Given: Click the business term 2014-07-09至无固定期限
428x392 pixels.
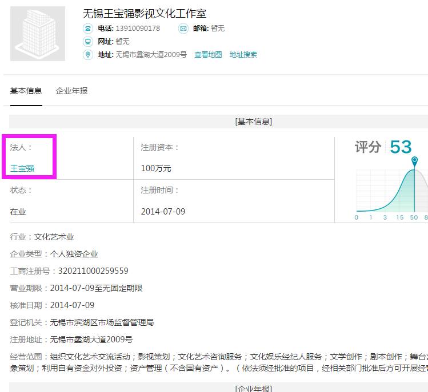Looking at the screenshot, I should pyautogui.click(x=97, y=288).
